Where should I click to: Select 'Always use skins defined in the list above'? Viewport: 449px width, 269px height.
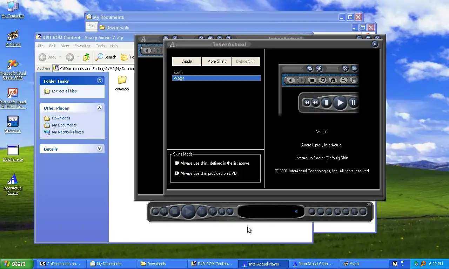coord(212,163)
